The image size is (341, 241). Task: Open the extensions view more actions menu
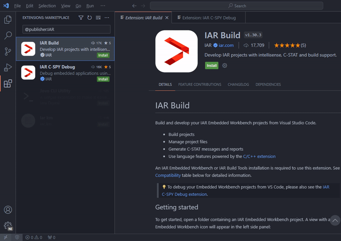coord(107,18)
